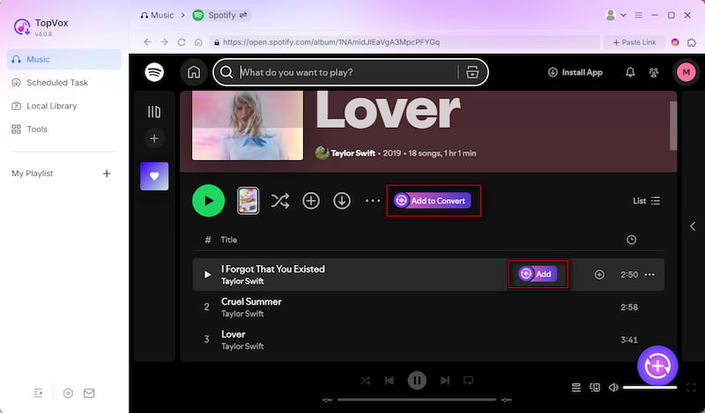The image size is (705, 413).
Task: Add I Forgot That You Existed to Liked Songs
Action: [599, 275]
